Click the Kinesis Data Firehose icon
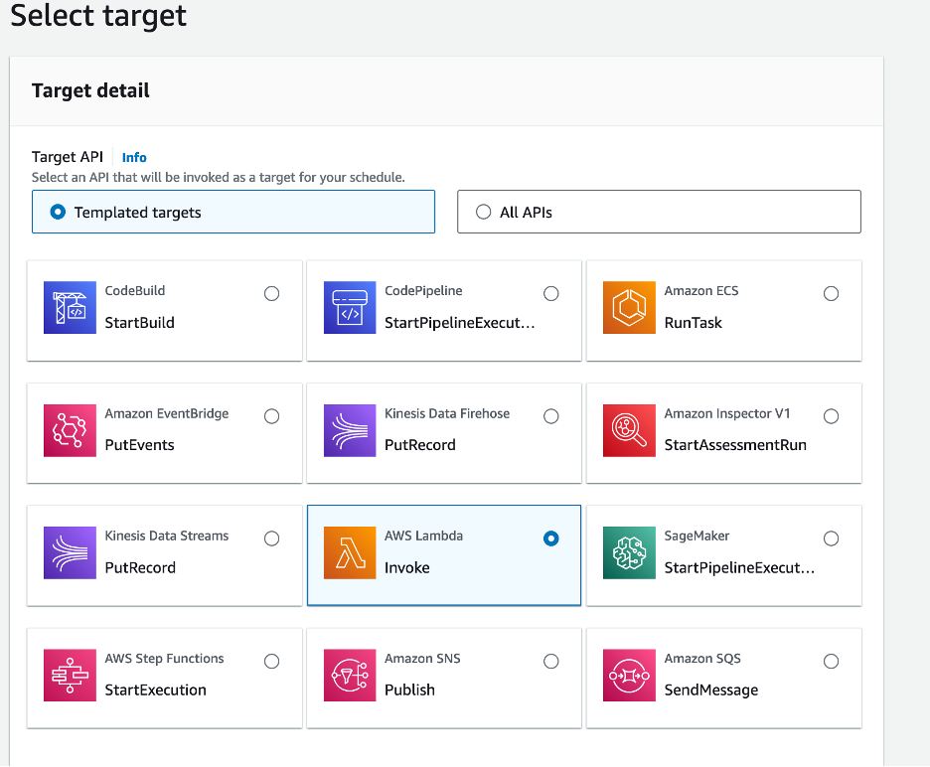Image resolution: width=930 pixels, height=767 pixels. [x=350, y=430]
